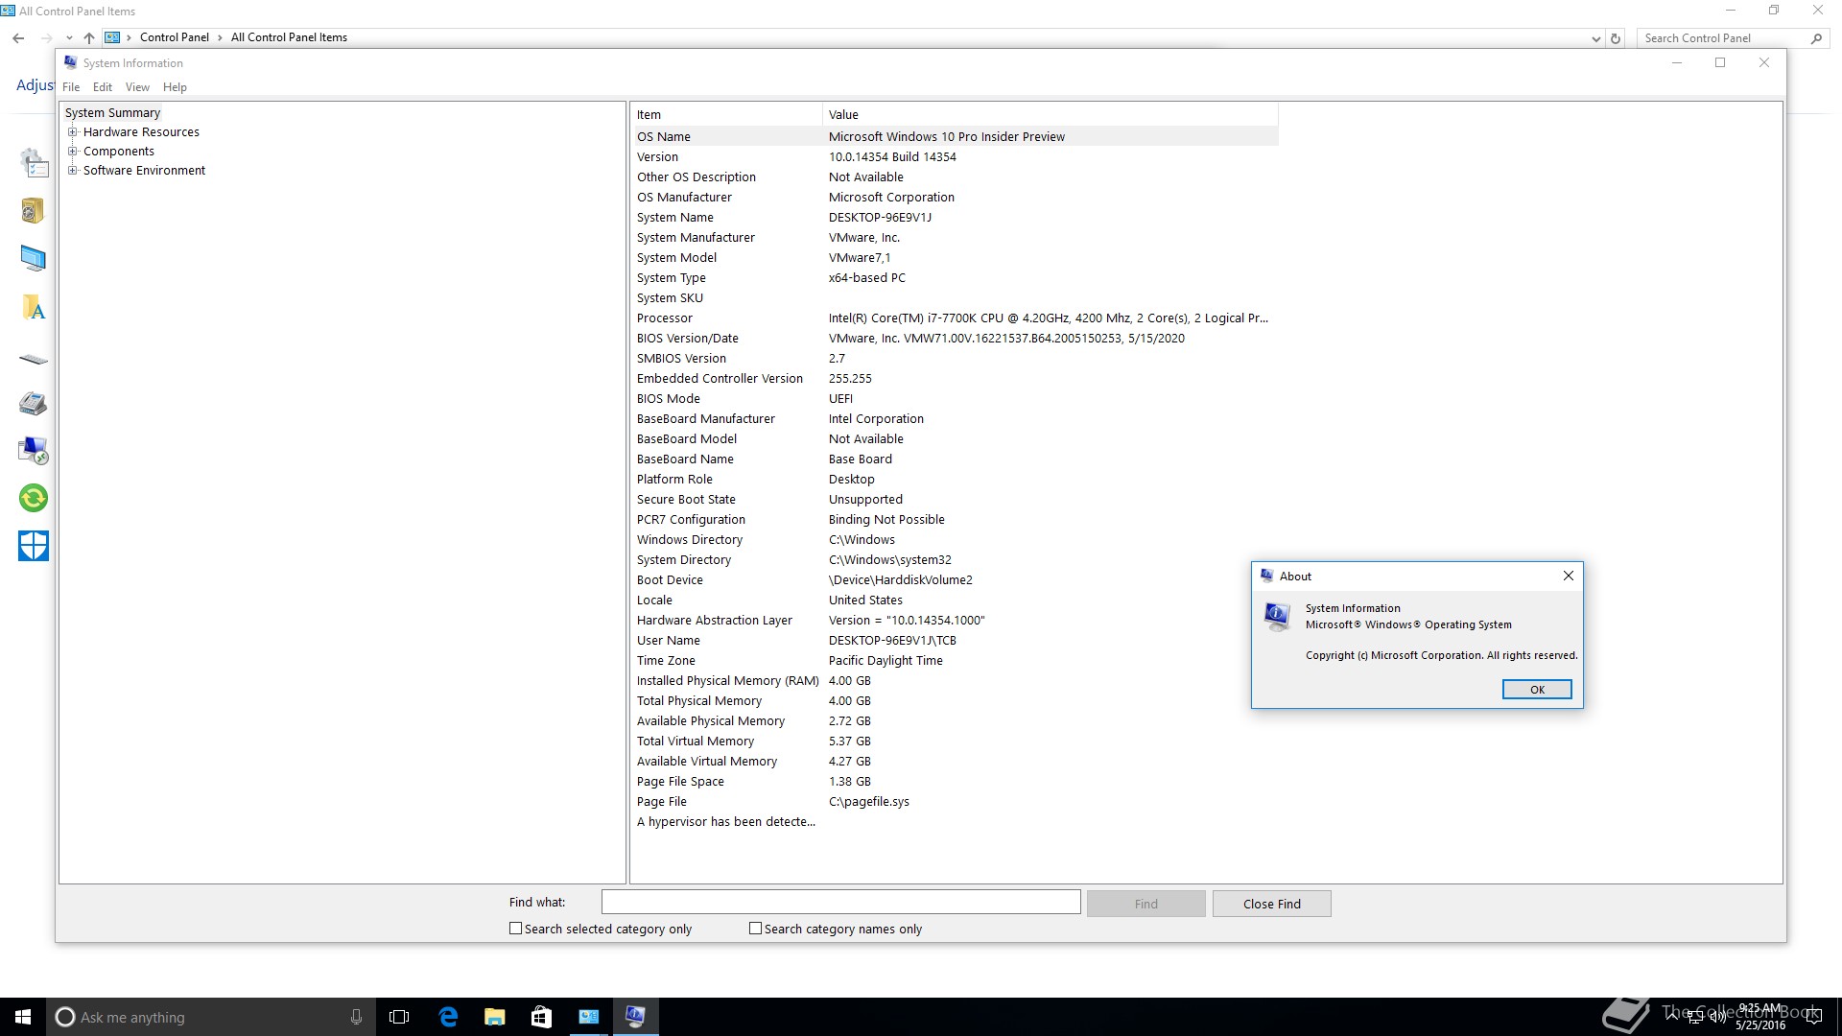Viewport: 1842px width, 1036px height.
Task: Click the Find button
Action: point(1145,904)
